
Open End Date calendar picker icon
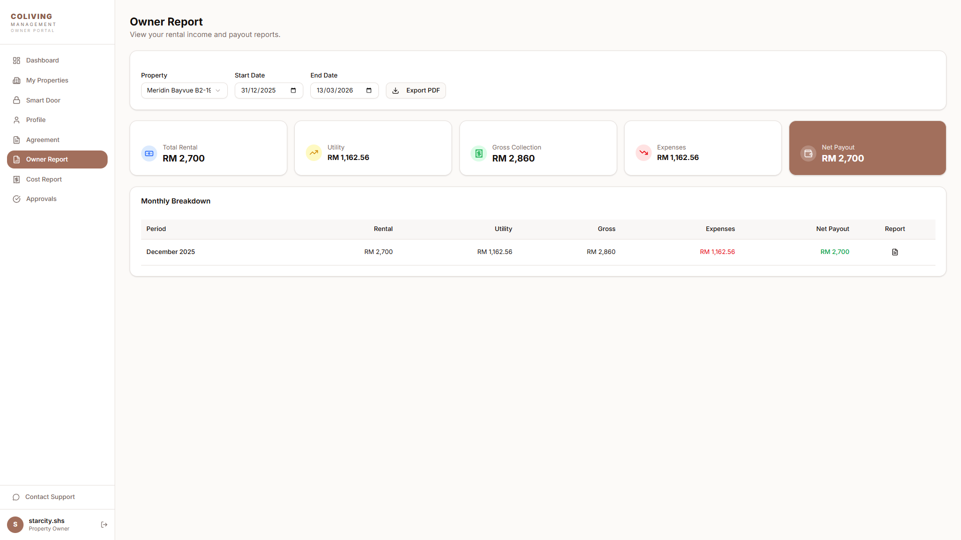tap(369, 90)
